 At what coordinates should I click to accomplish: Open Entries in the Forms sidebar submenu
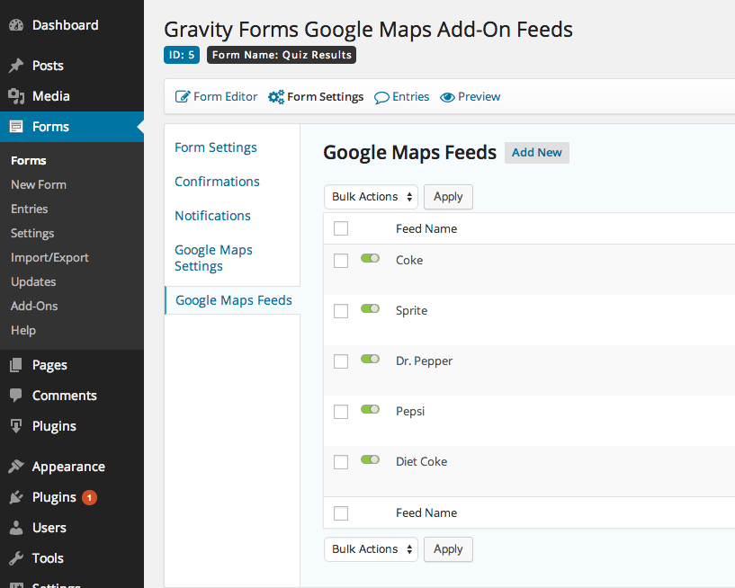tap(30, 209)
